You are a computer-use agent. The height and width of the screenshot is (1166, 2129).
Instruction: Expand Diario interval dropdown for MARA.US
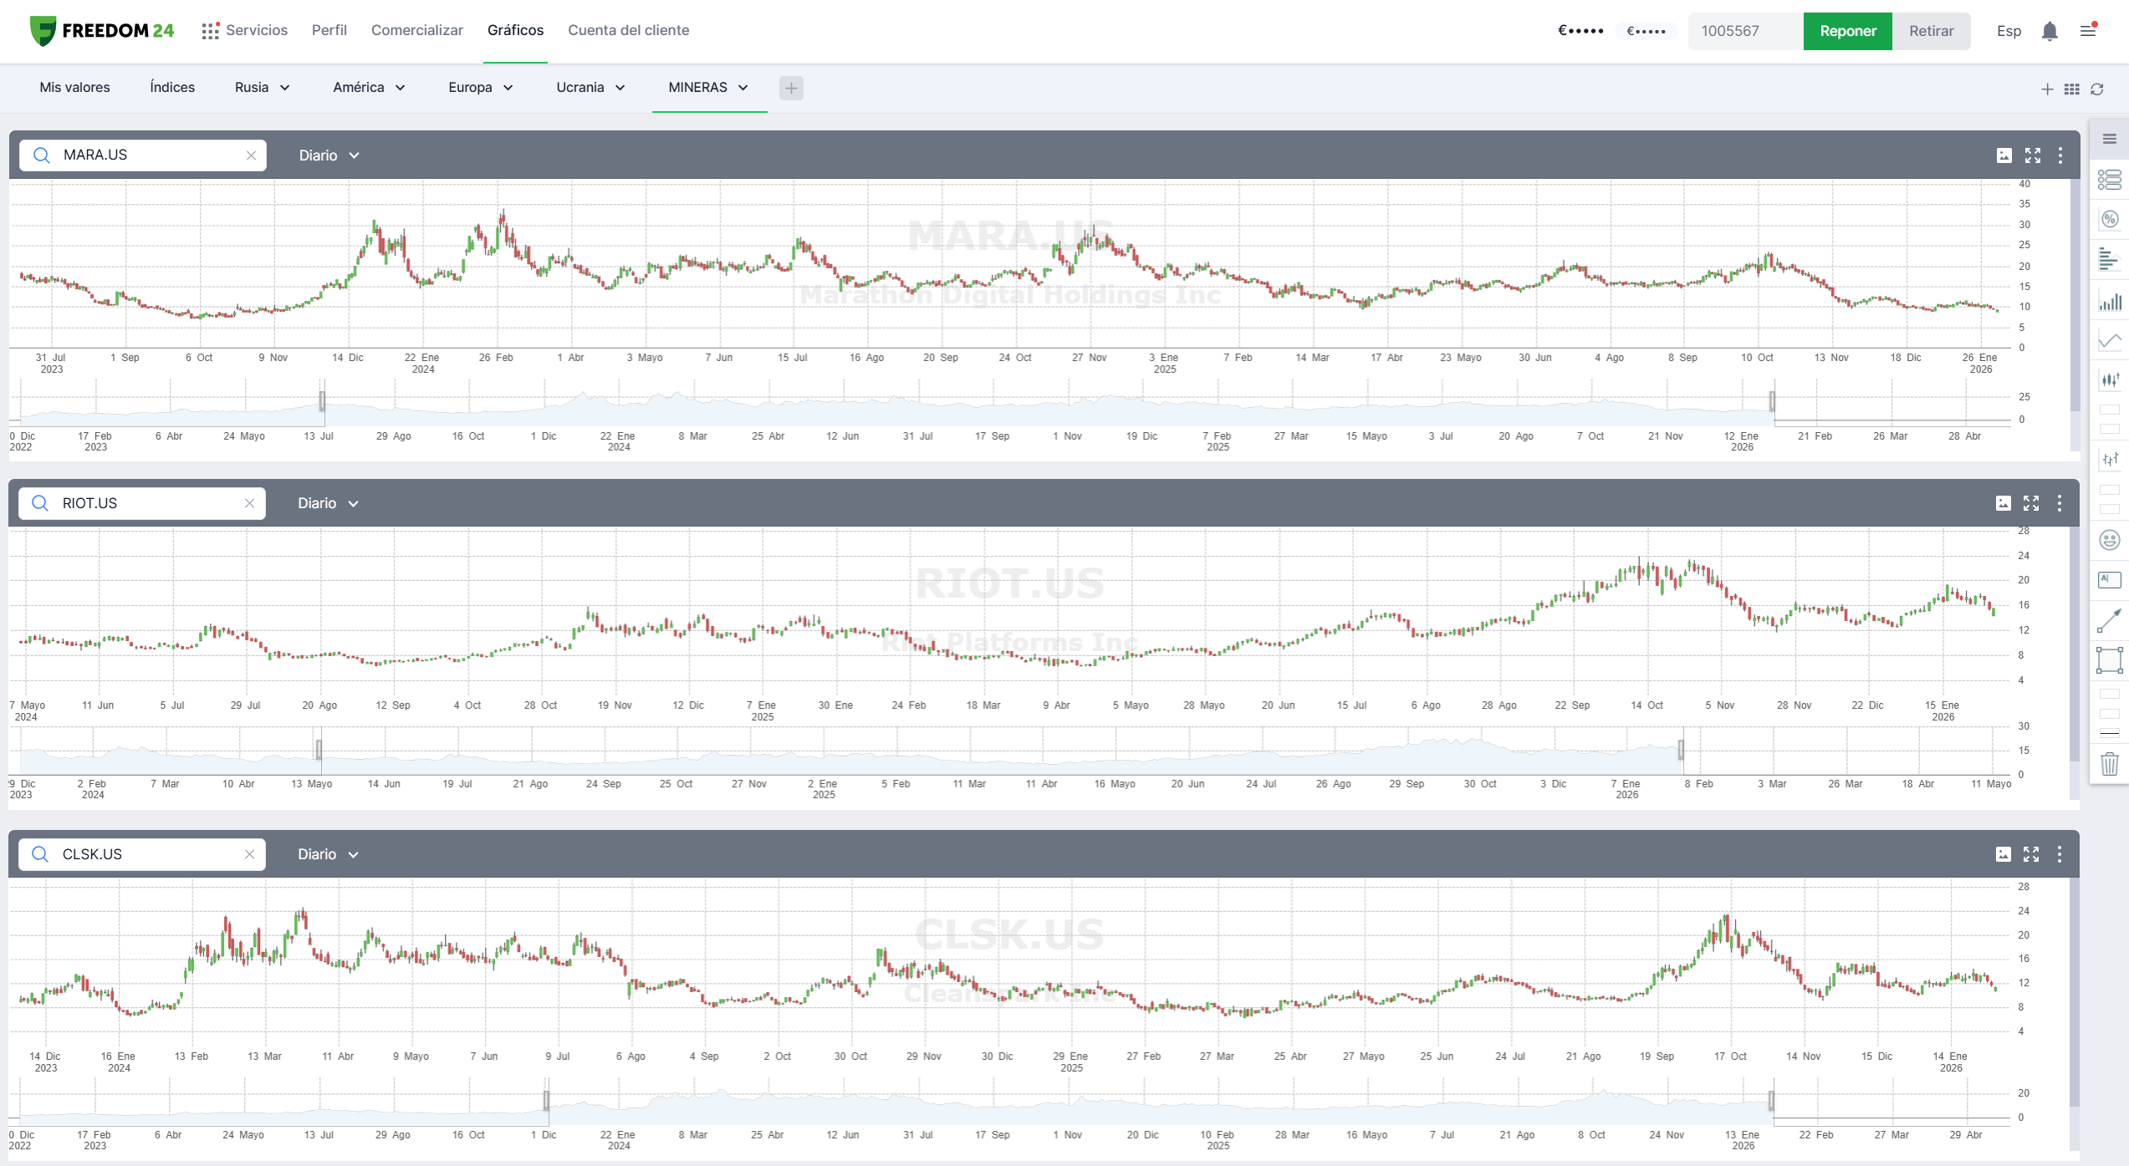click(x=329, y=155)
